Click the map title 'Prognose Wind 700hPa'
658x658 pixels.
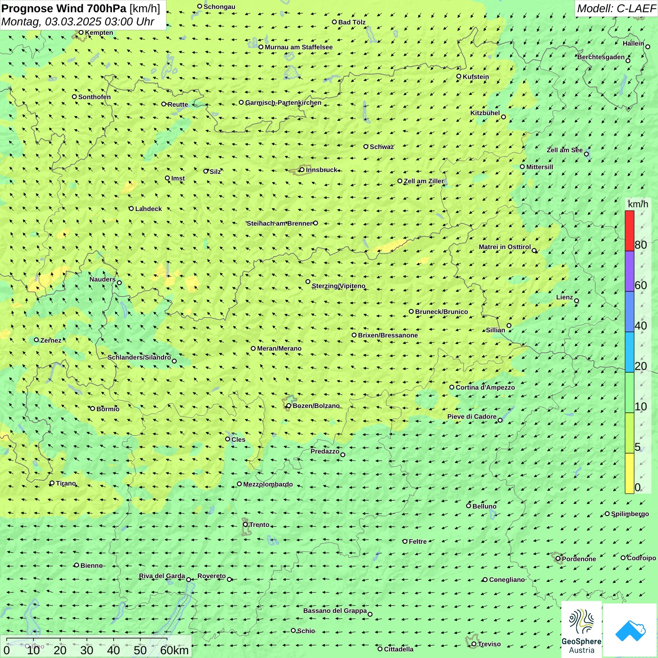click(x=64, y=8)
